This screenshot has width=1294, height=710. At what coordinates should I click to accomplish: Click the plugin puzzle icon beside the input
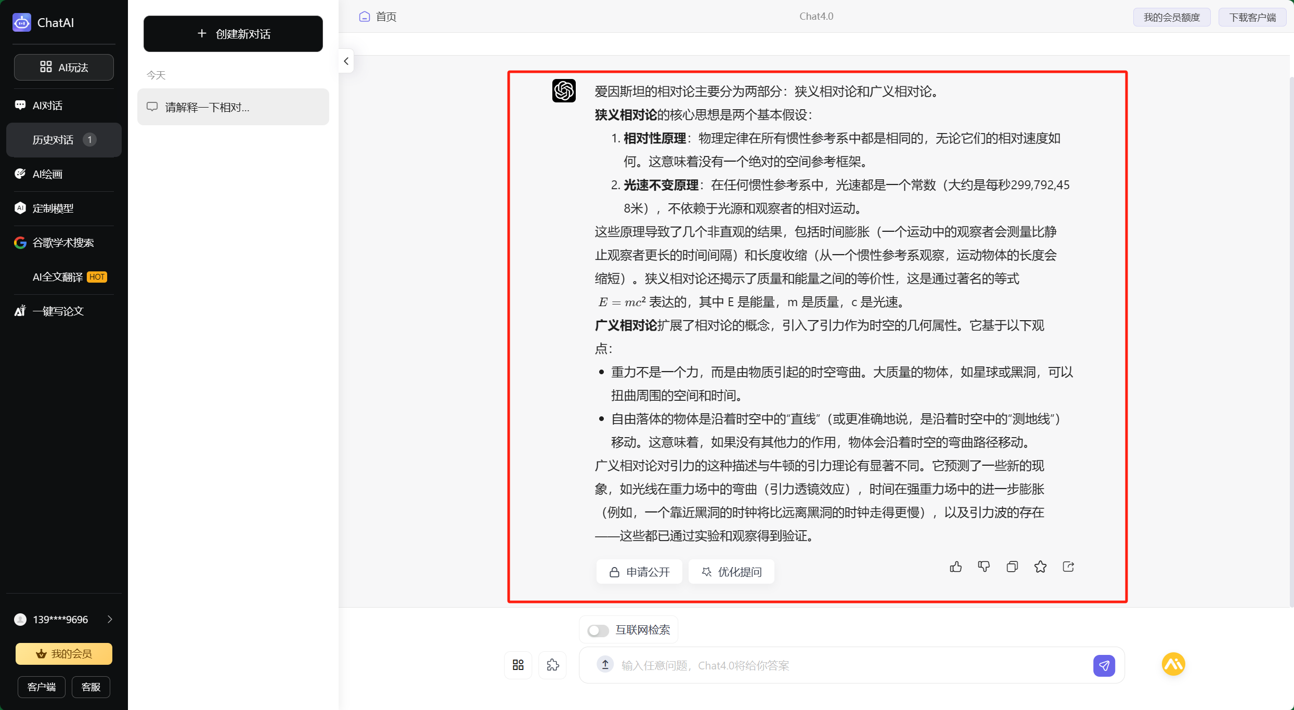pyautogui.click(x=552, y=665)
